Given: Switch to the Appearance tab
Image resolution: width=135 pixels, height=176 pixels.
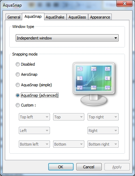Looking at the screenshot, I should click(100, 17).
